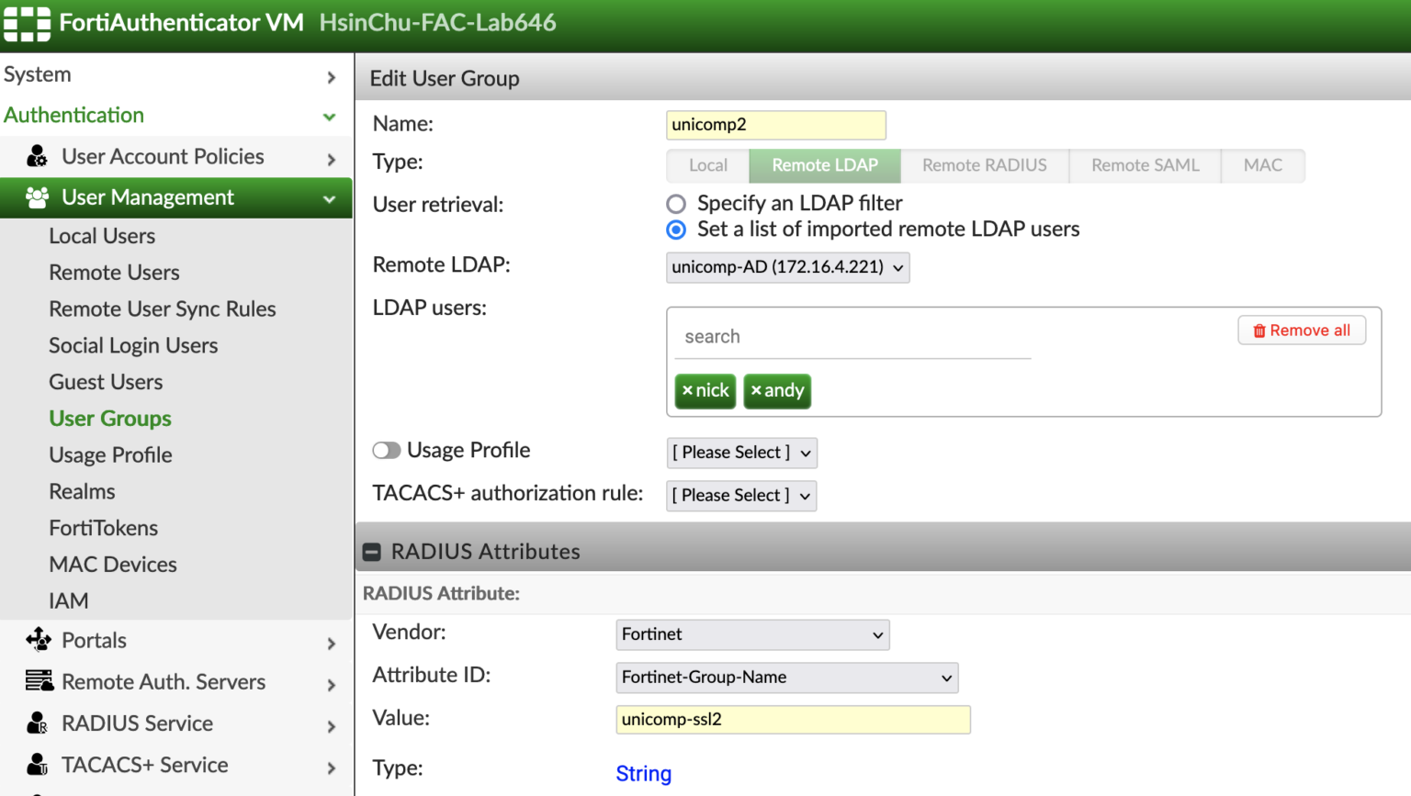Viewport: 1411px width, 796px height.
Task: Expand the System menu chevron
Action: coord(332,77)
